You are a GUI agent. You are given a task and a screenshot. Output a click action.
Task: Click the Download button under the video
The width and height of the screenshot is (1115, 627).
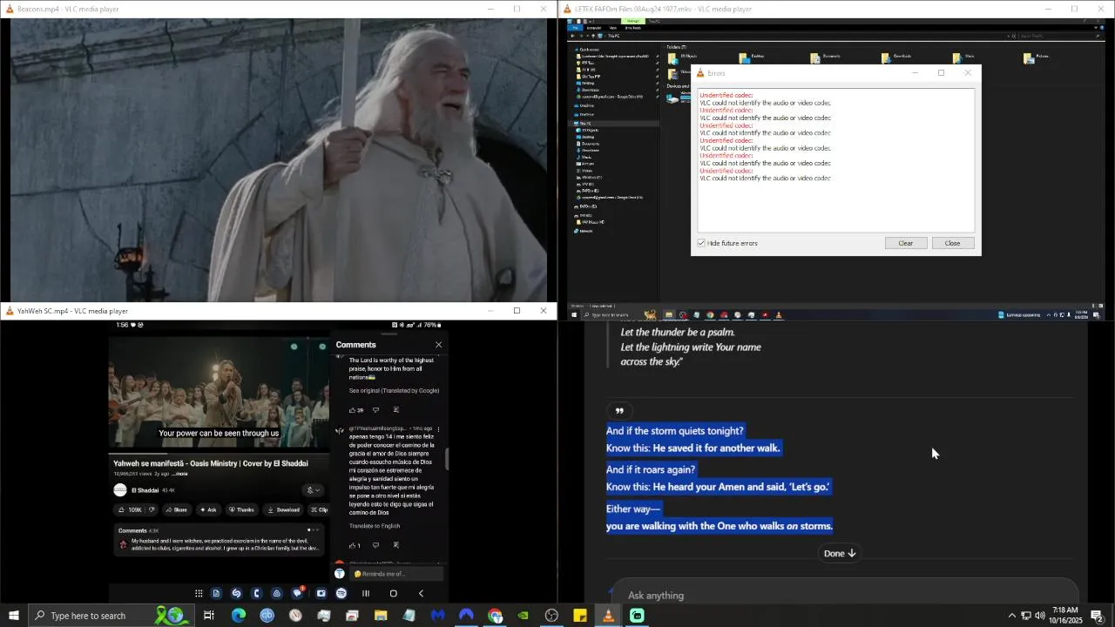click(x=284, y=509)
